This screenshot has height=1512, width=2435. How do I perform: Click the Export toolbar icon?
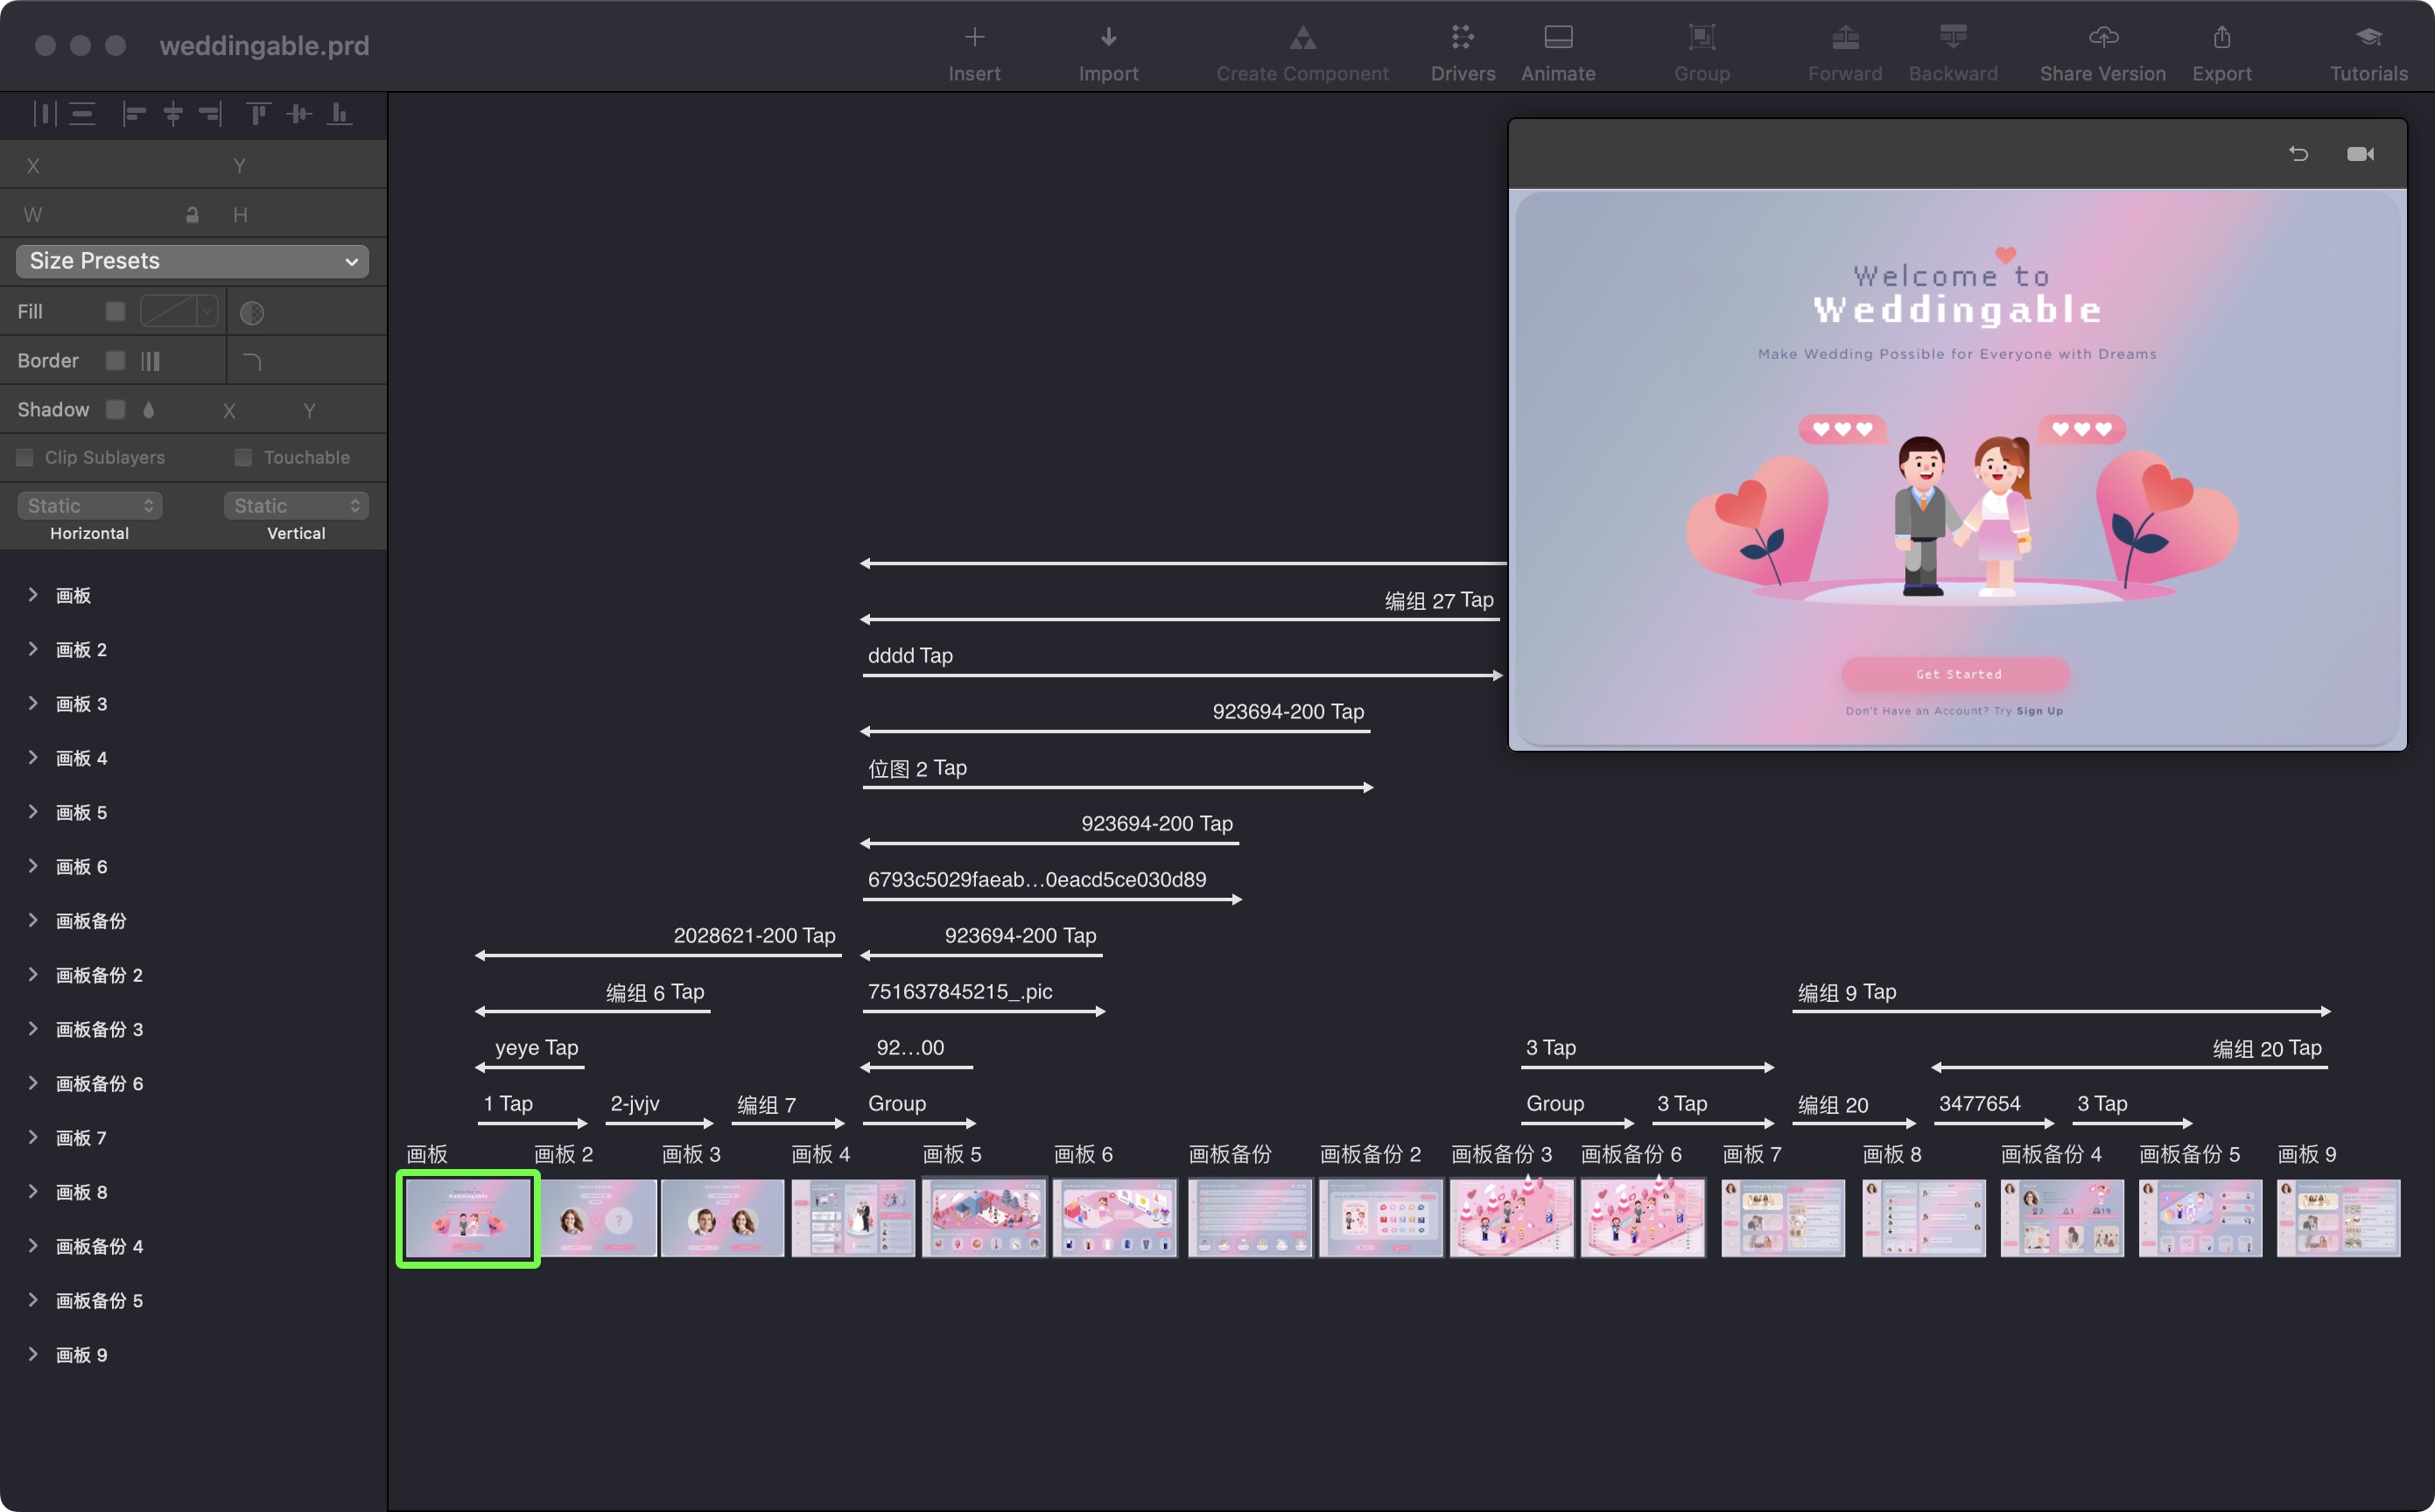2221,38
